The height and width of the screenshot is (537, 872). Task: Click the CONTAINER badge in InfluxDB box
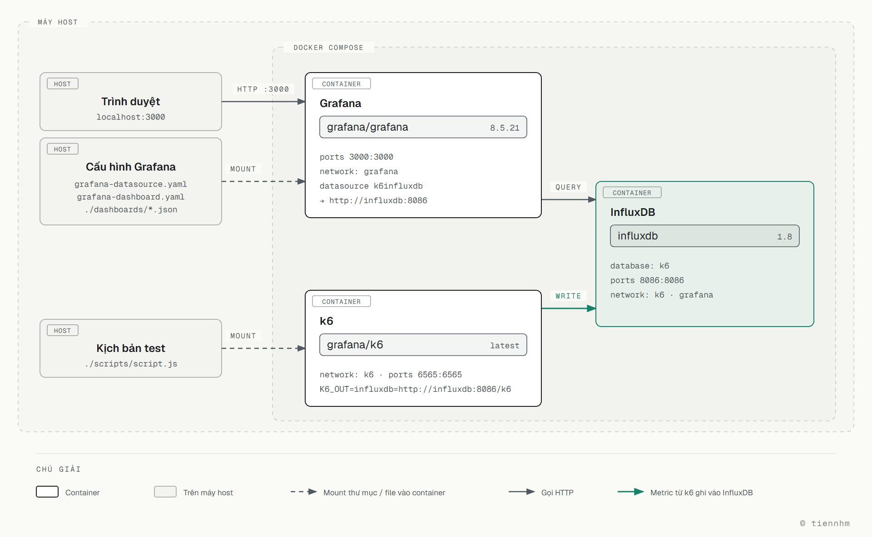(x=632, y=193)
